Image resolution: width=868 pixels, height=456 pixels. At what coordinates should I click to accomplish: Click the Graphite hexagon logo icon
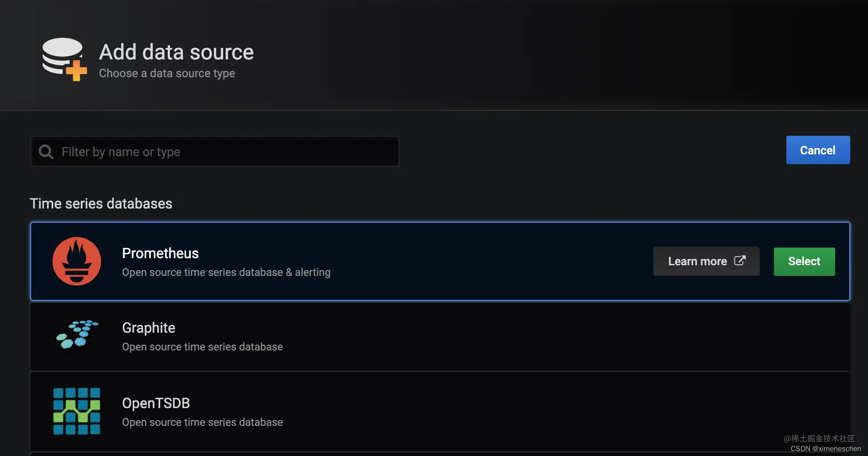(76, 334)
